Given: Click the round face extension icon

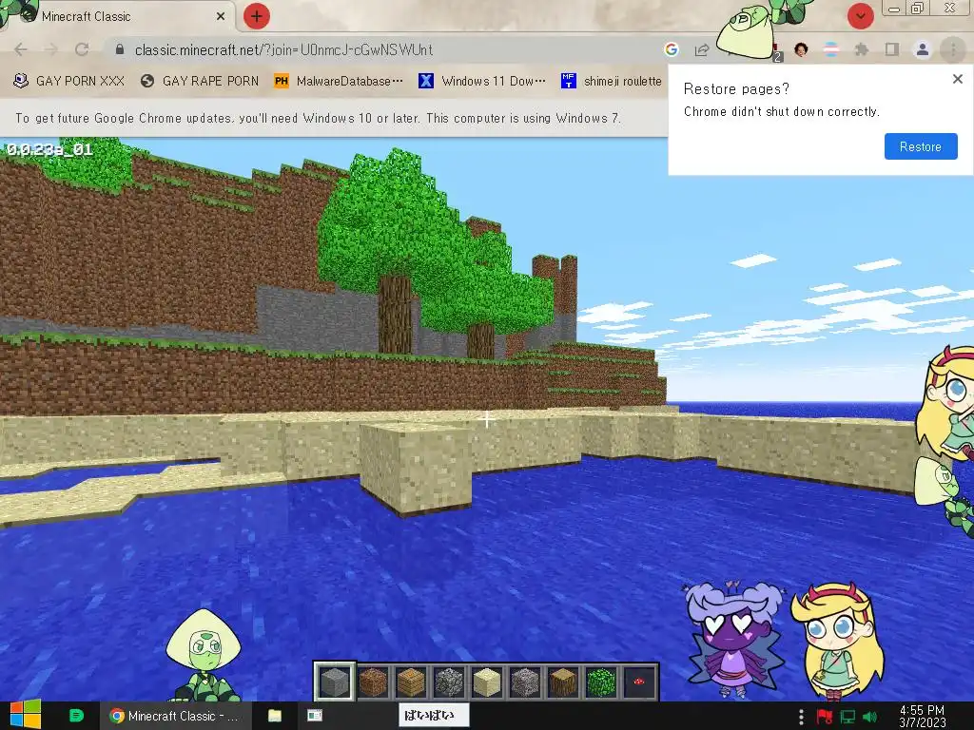Looking at the screenshot, I should (801, 49).
